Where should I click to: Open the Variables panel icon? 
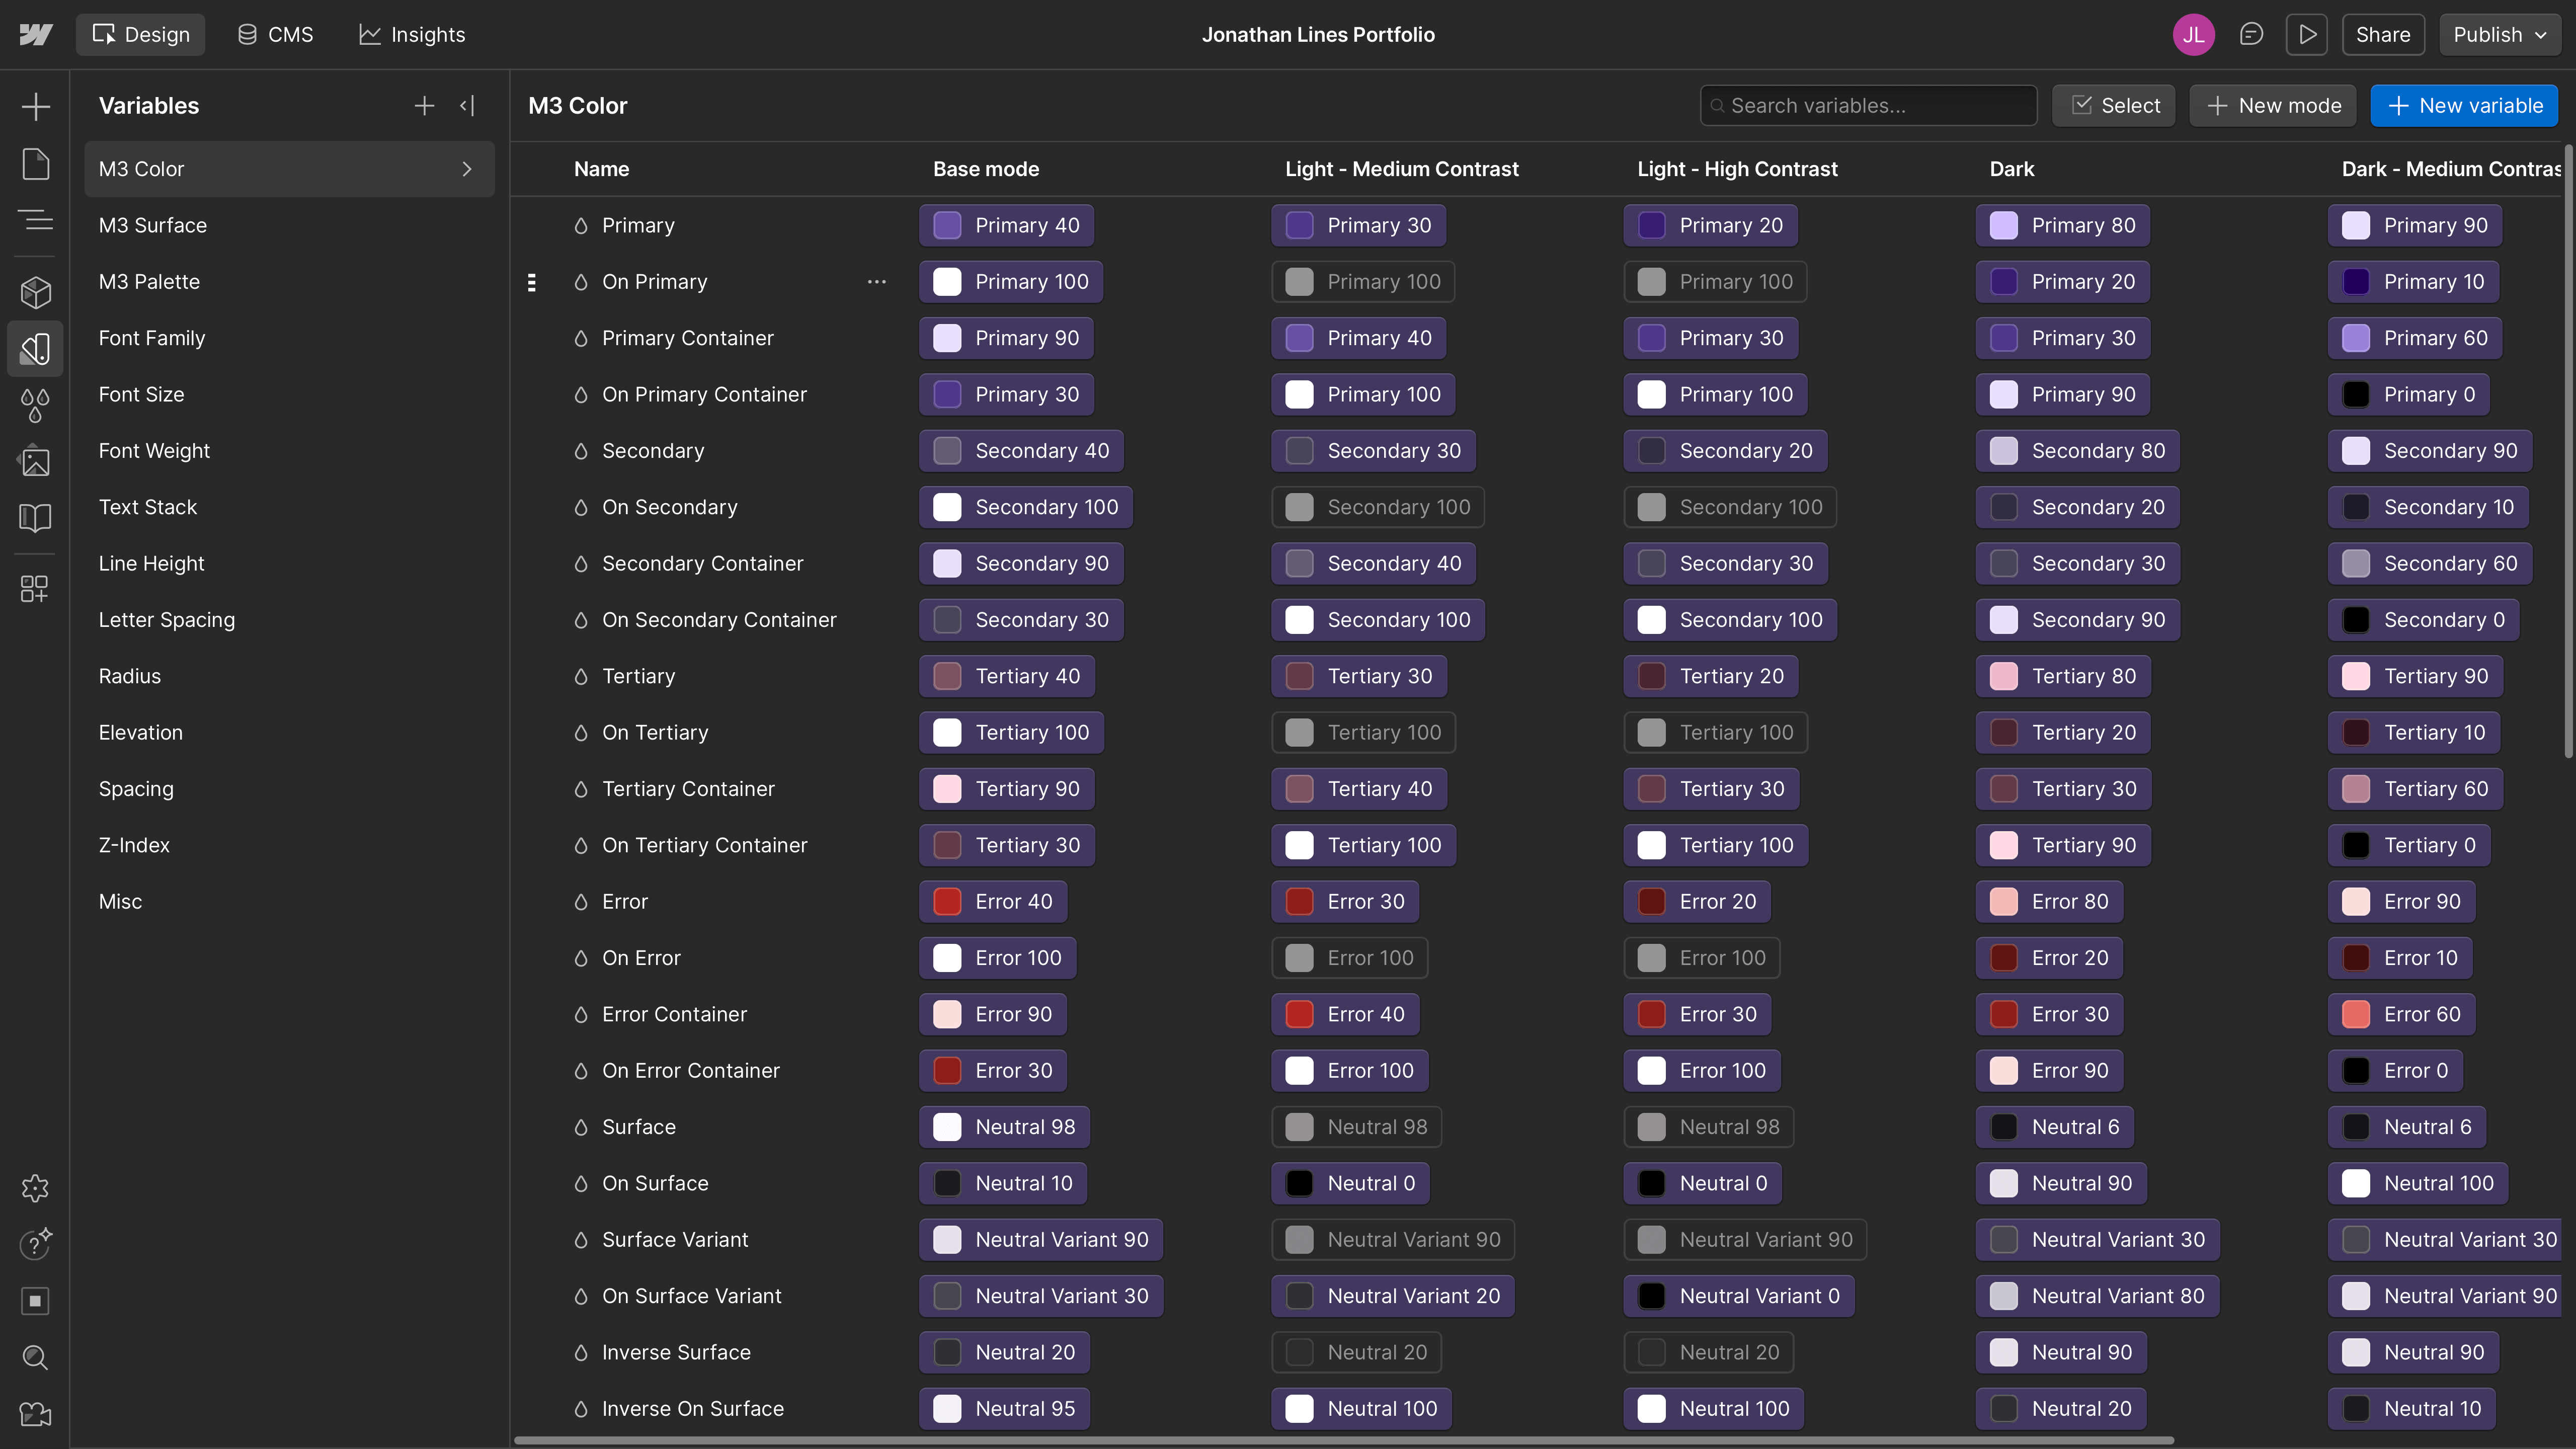[35, 349]
